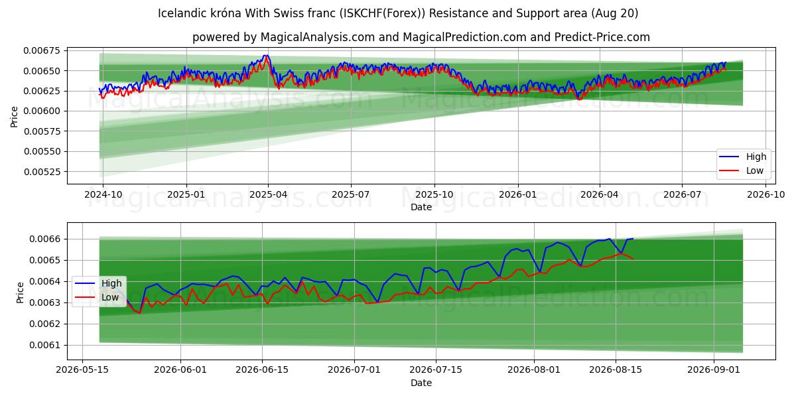Click the chart title mentioning ISKCHF(Forex)

[x=398, y=13]
